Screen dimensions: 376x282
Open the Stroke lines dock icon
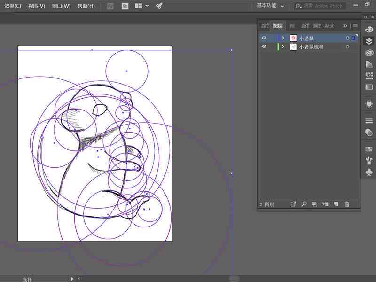(369, 121)
